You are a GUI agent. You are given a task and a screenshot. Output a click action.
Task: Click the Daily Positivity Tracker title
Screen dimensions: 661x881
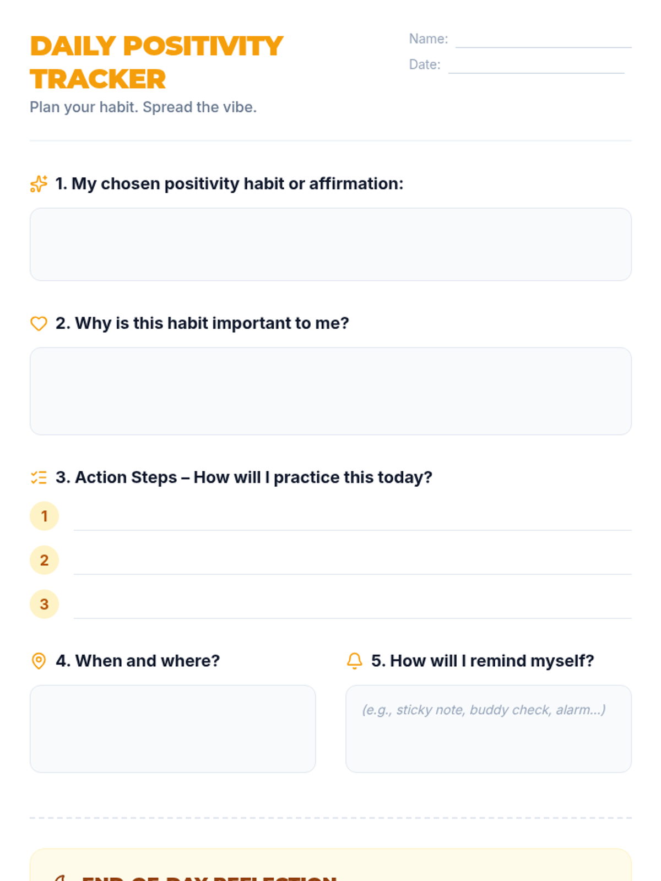(x=156, y=62)
